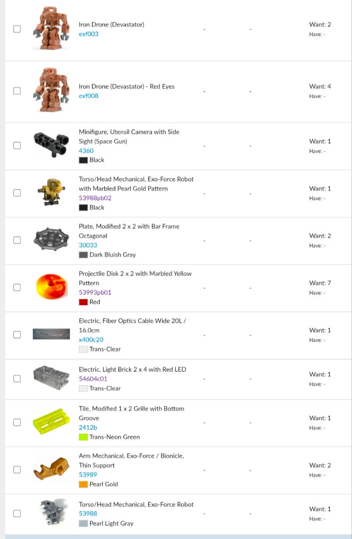Screen dimensions: 352x539
Task: Check the box for Iron Drone (Devastator)
Action: pos(17,29)
